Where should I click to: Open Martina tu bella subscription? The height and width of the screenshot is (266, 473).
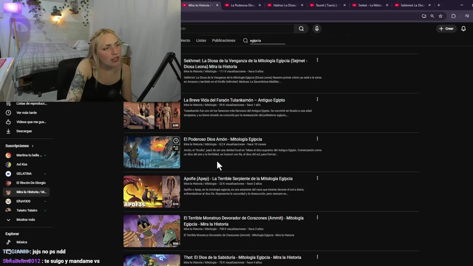[x=26, y=155]
